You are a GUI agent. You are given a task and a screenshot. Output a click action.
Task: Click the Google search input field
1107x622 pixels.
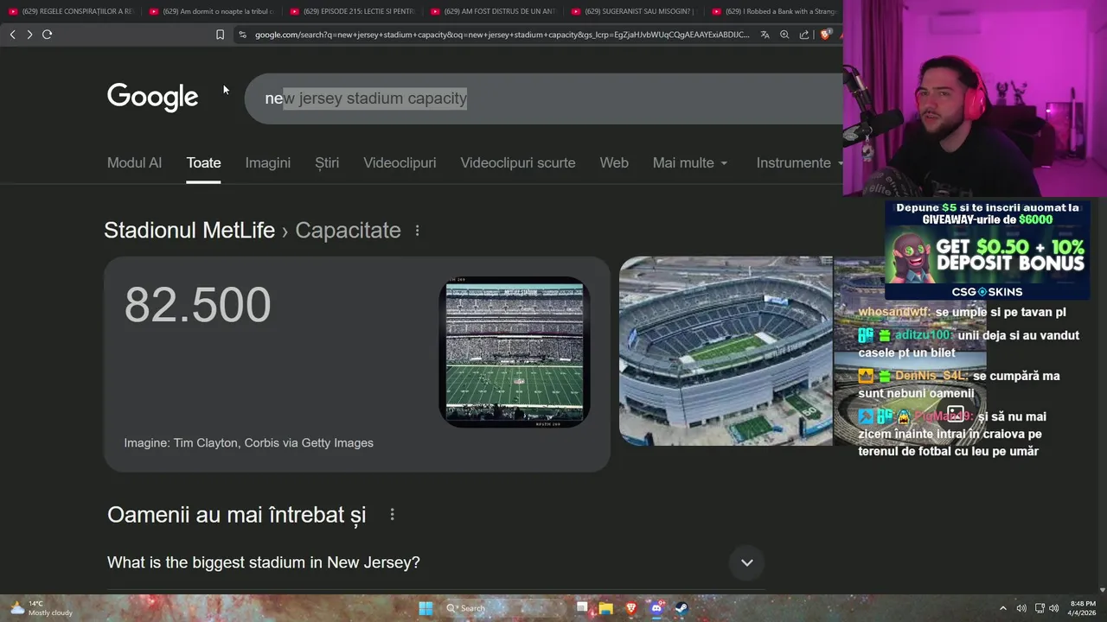545,98
